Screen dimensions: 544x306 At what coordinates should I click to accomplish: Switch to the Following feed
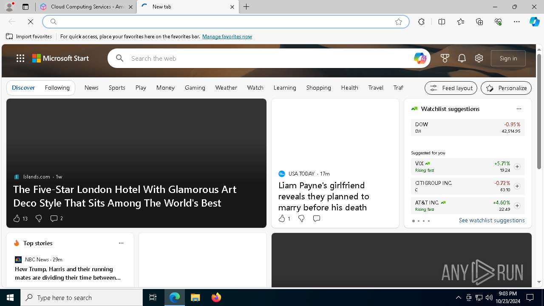coord(57,88)
